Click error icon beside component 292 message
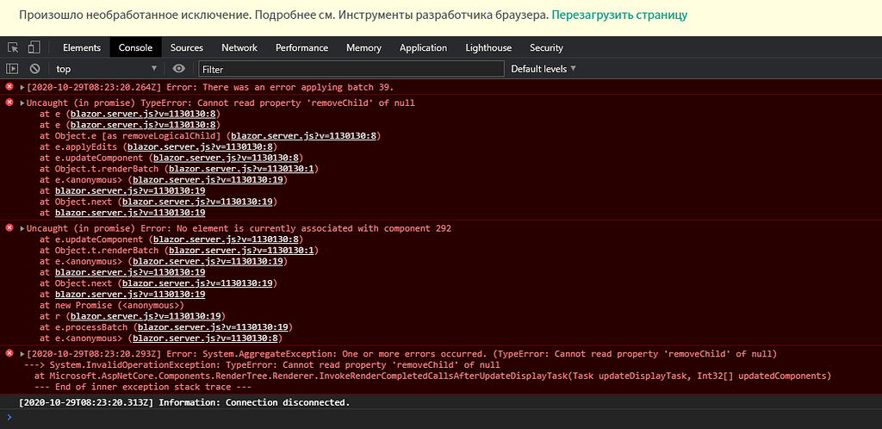The height and width of the screenshot is (429, 882). click(x=9, y=228)
